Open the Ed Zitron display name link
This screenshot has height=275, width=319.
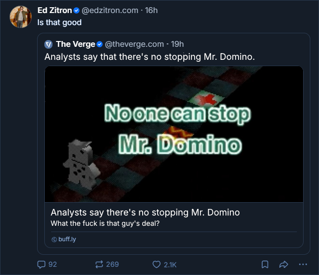point(54,11)
